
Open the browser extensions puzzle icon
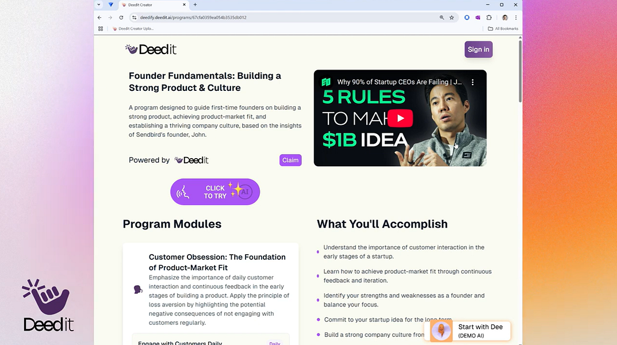pyautogui.click(x=489, y=17)
